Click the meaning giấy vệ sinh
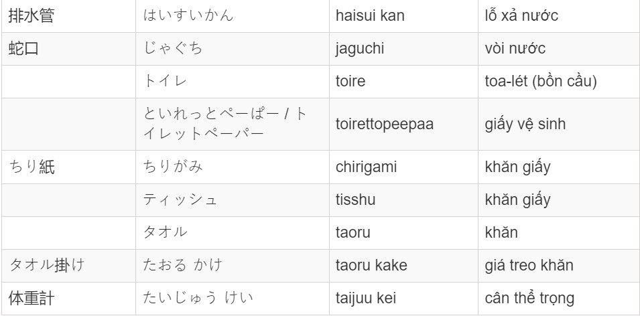This screenshot has width=640, height=316. tap(525, 124)
